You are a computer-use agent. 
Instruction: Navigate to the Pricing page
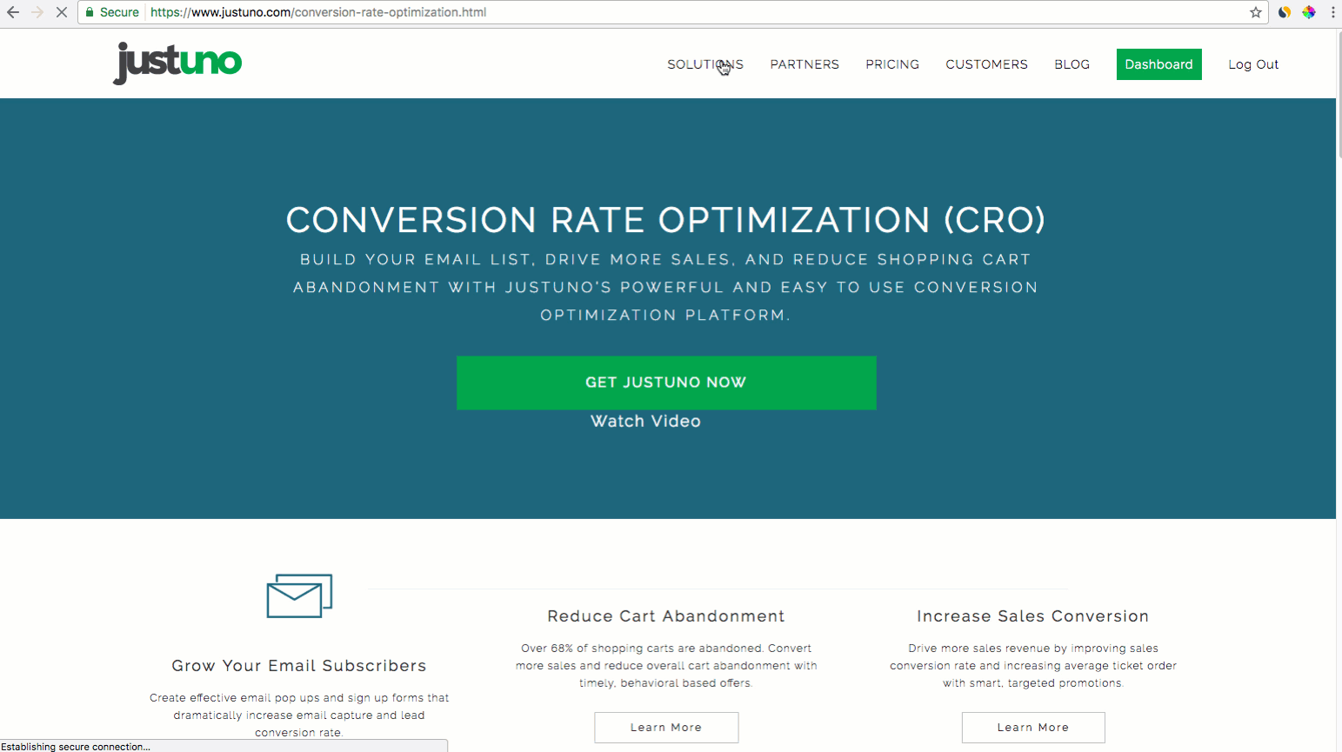[x=892, y=64]
